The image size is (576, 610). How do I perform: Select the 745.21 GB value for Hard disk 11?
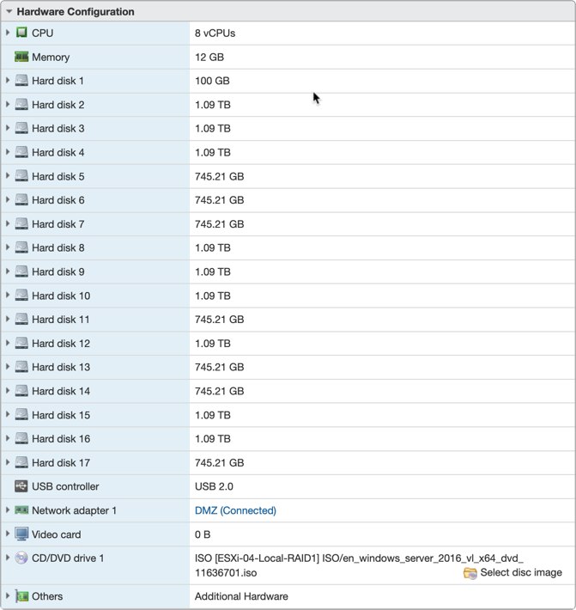point(219,320)
